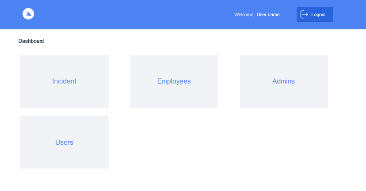Click the Welcome greeting text

click(x=244, y=15)
